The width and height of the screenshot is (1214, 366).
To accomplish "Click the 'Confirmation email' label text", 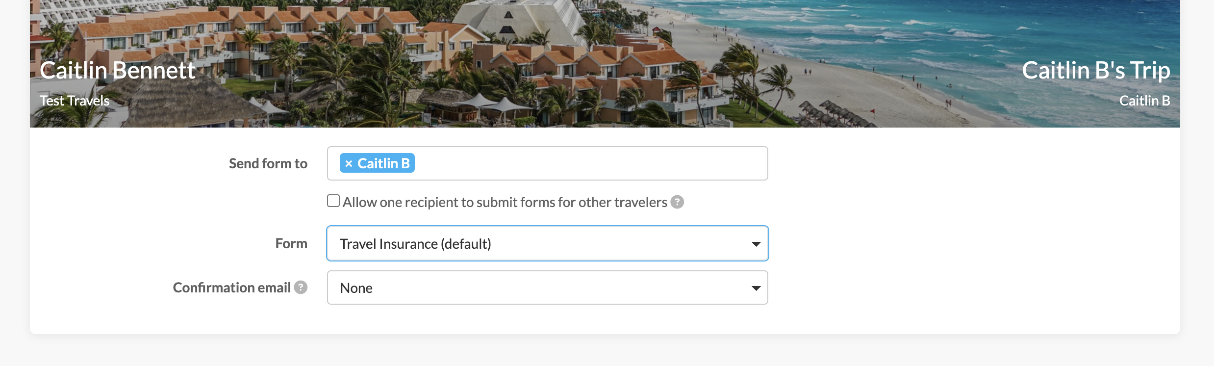I will pyautogui.click(x=231, y=288).
